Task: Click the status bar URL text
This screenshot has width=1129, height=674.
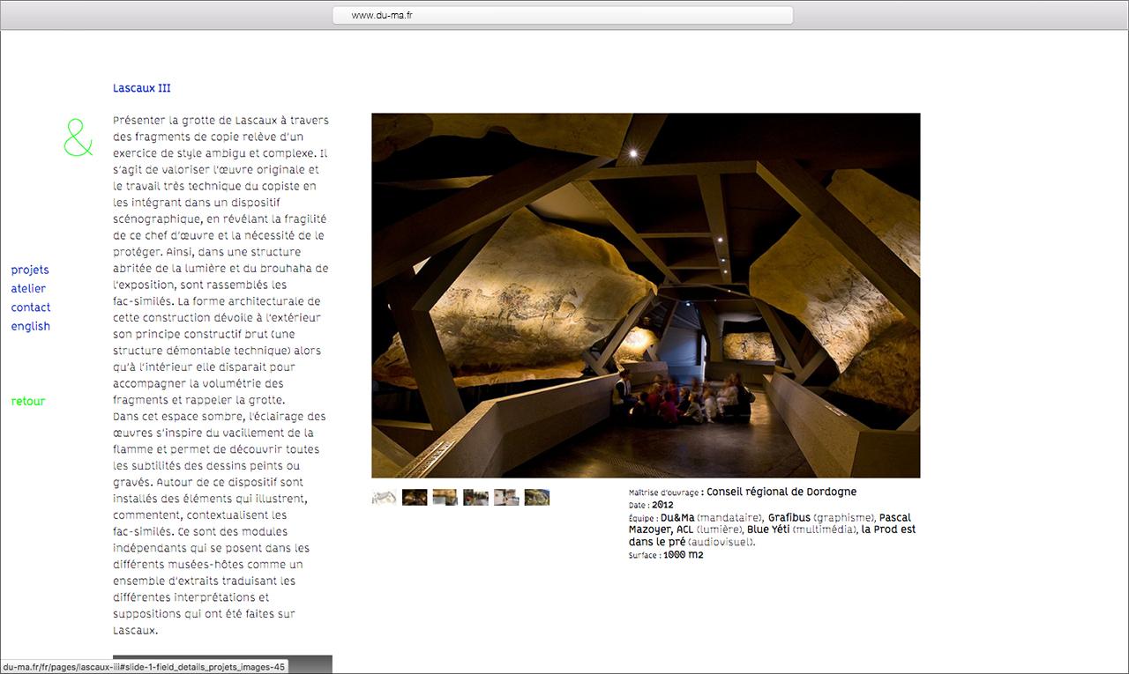Action: coord(144,667)
